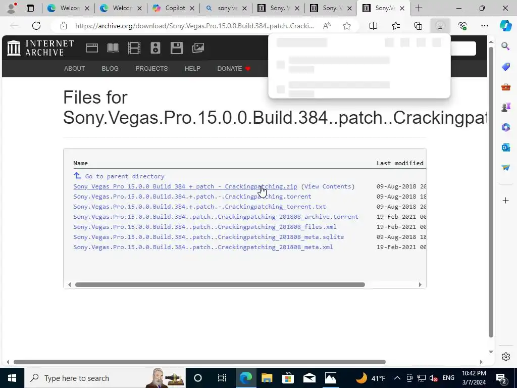Go to parent directory link

click(x=119, y=176)
